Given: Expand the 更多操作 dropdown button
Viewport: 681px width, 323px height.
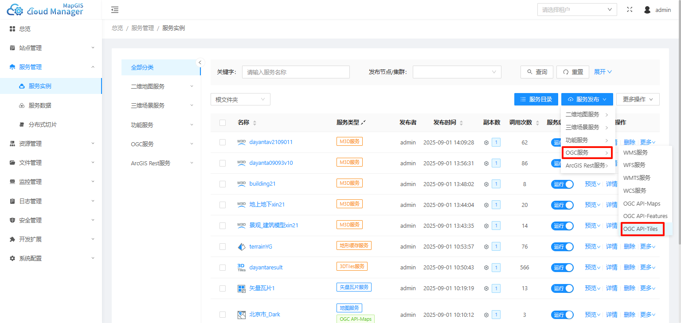Looking at the screenshot, I should tap(638, 99).
